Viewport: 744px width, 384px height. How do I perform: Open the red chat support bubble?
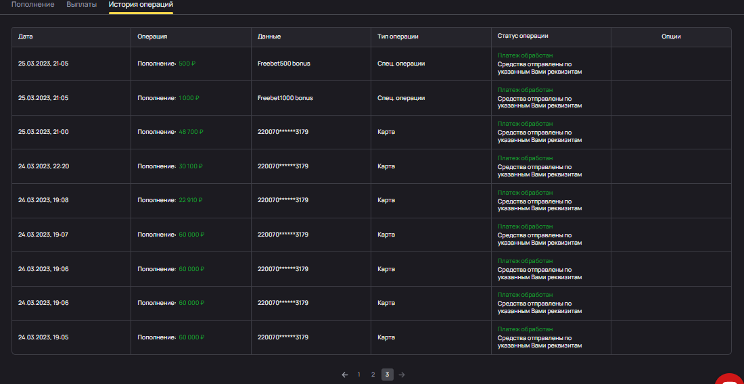[730, 379]
